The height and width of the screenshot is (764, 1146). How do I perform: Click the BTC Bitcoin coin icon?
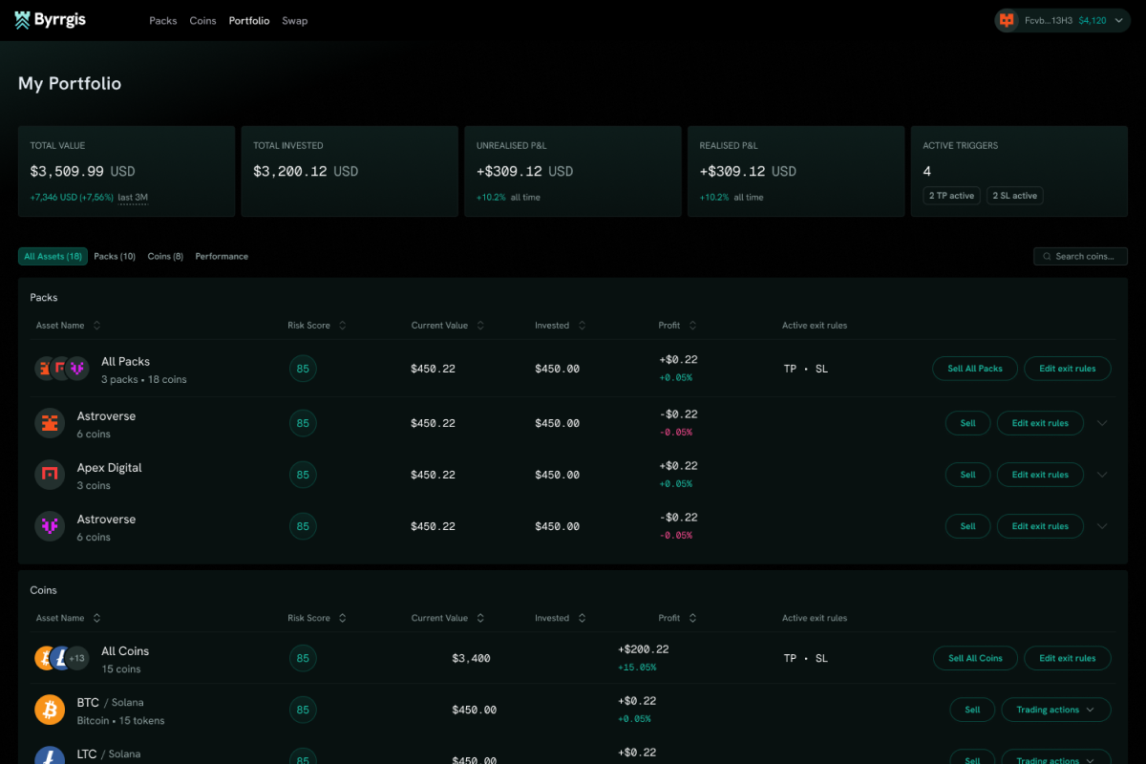point(50,710)
